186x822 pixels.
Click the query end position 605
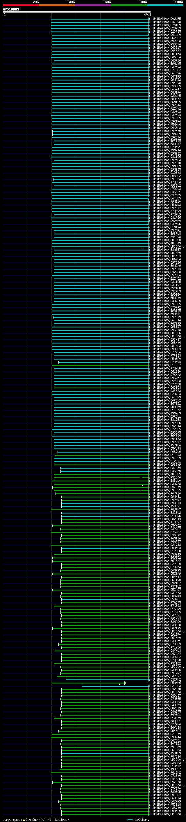147,14
